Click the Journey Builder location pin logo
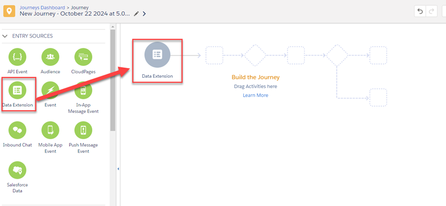Viewport: 446px width, 206px height. pos(9,11)
